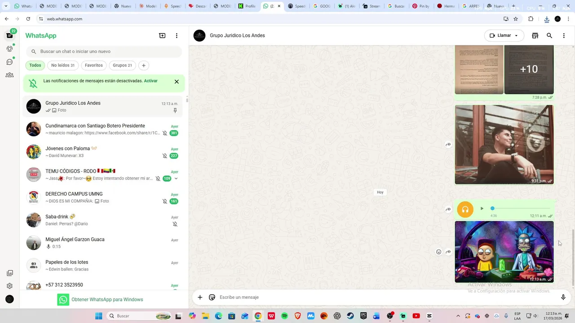Select the No leídos filter chip

(x=63, y=65)
